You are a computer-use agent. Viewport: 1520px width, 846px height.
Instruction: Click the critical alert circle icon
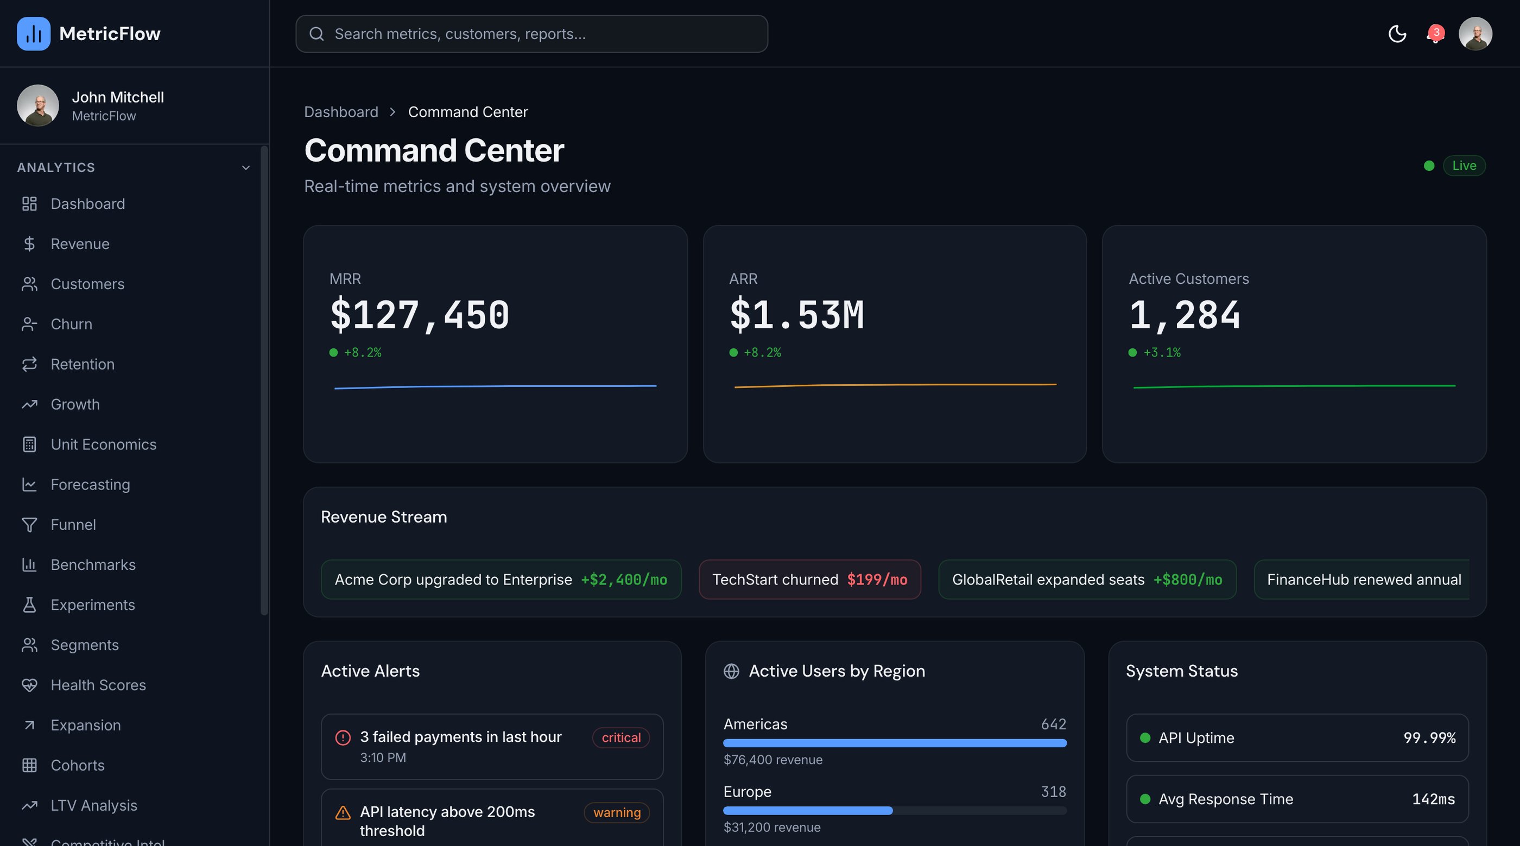click(x=343, y=738)
